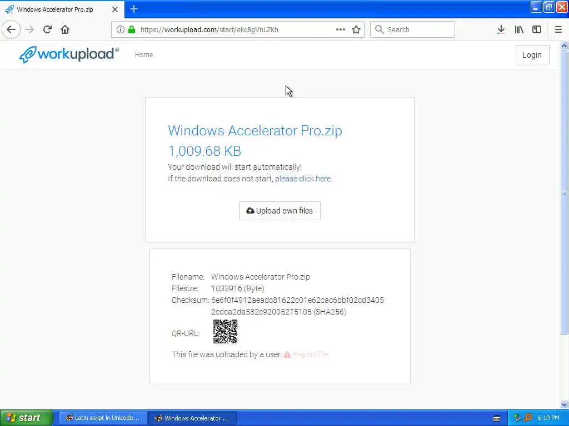
Task: Open the Firefox hamburger menu
Action: click(x=558, y=29)
